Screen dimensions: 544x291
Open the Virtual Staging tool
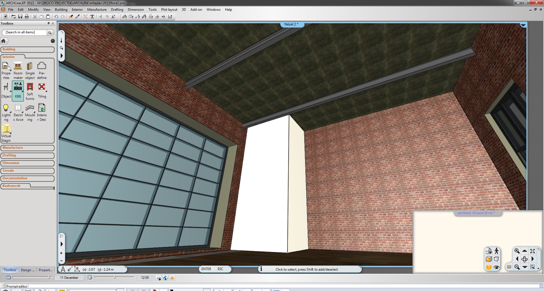pos(6,133)
